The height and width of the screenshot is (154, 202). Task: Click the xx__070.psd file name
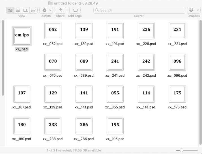[53, 76]
